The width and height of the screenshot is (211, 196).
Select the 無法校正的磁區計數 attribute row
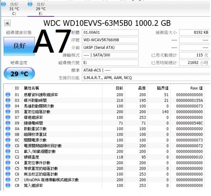click(x=104, y=174)
